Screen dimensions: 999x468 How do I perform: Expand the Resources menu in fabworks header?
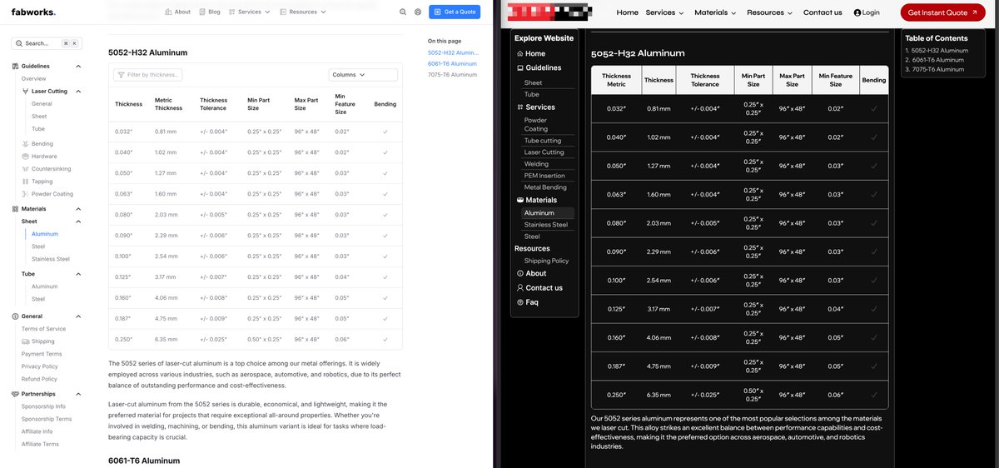click(x=303, y=12)
